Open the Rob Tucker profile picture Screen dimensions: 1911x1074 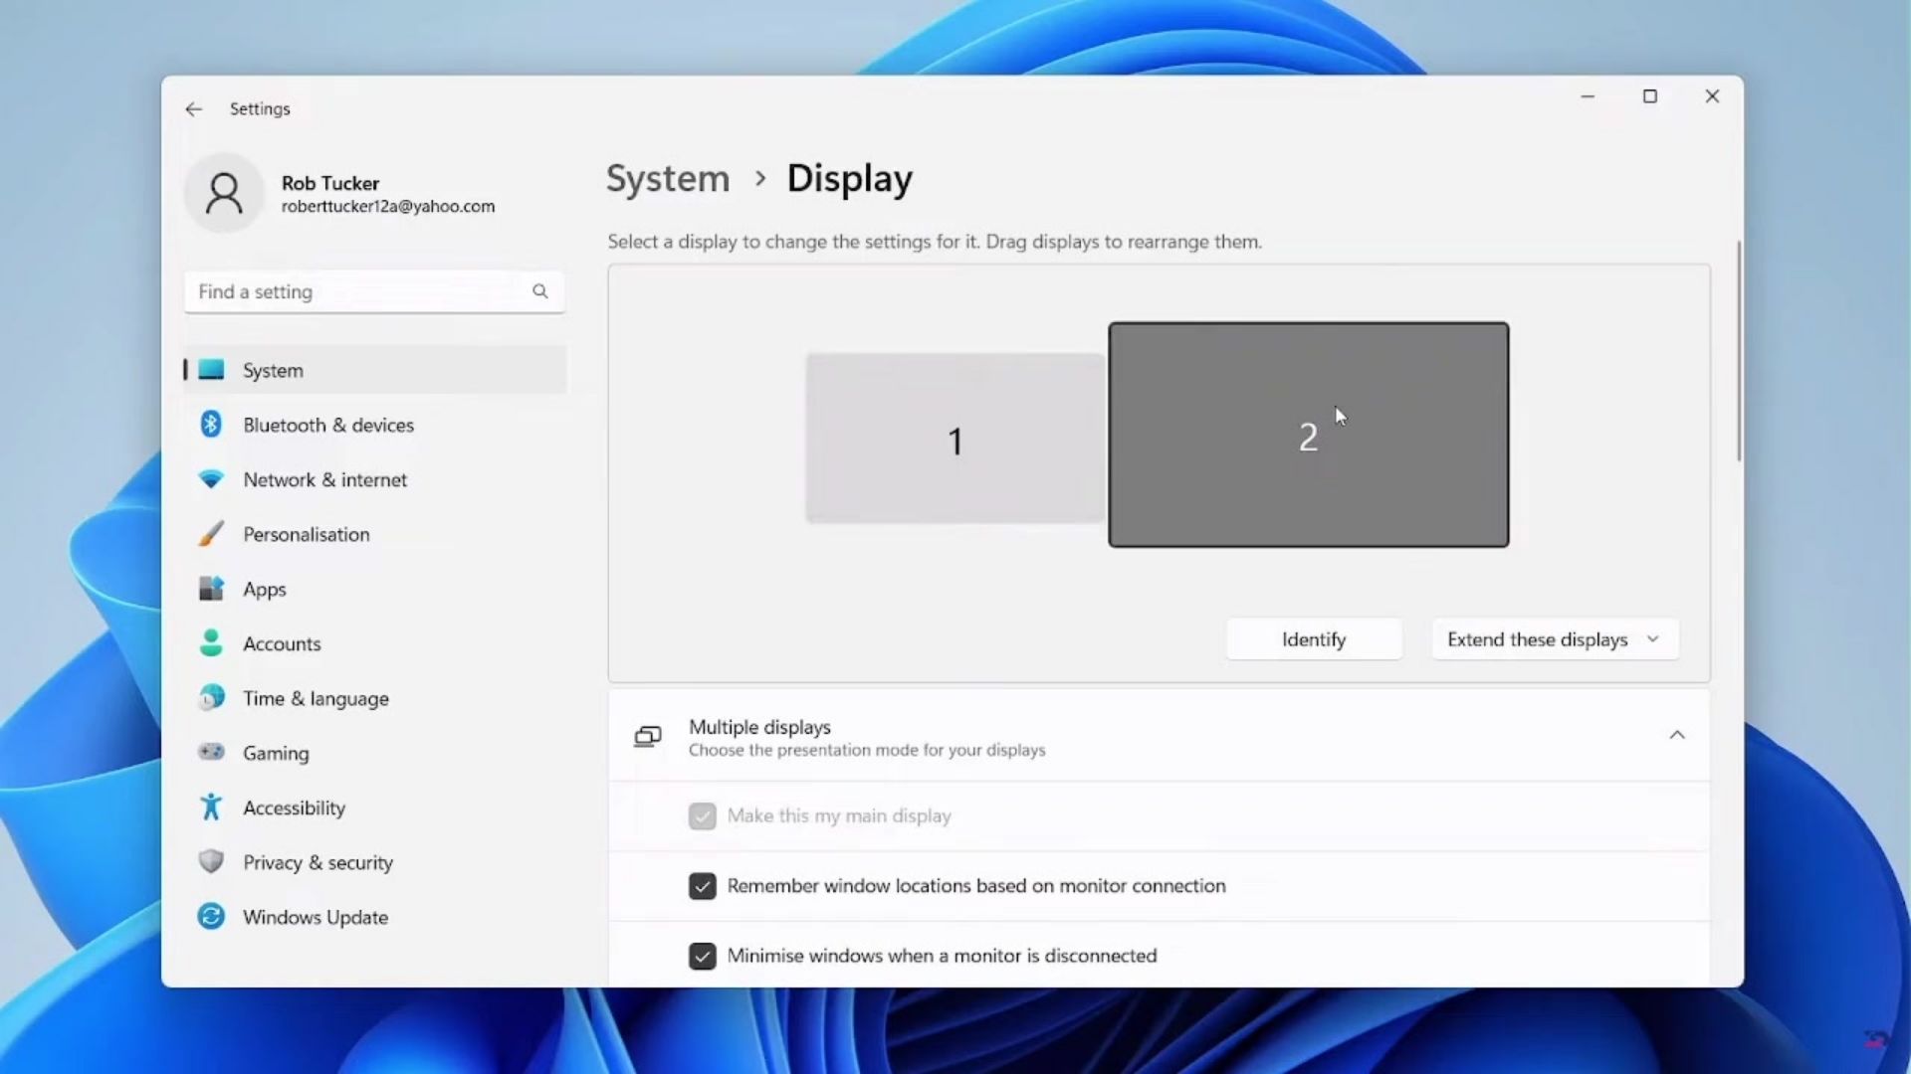click(224, 193)
